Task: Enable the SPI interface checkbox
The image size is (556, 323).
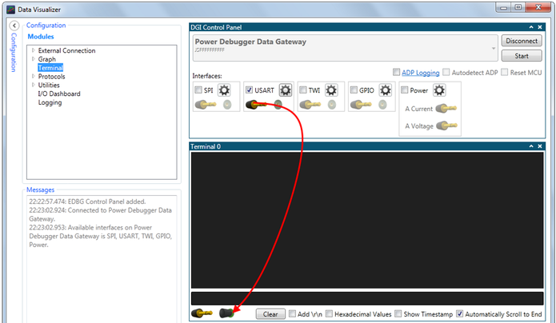Action: point(198,90)
